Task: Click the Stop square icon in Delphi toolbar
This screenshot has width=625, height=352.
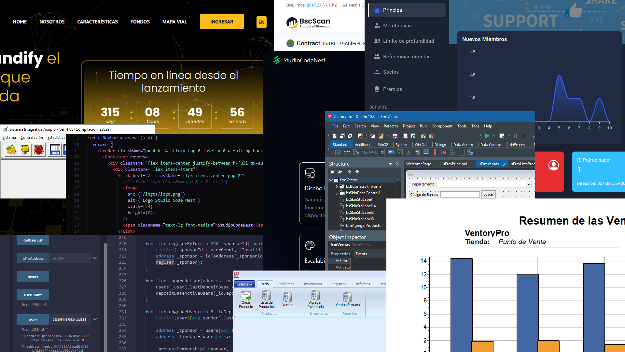Action: coord(523,136)
